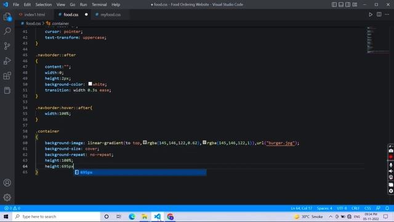The width and height of the screenshot is (394, 222).
Task: Open the Extensions view
Action: [x=7, y=75]
